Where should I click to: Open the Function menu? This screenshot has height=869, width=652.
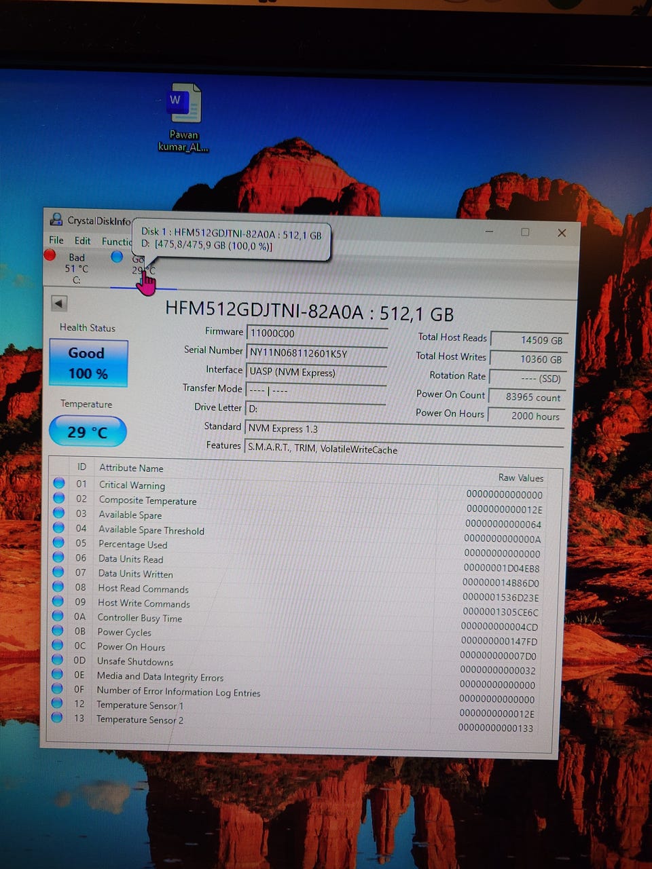click(x=117, y=242)
